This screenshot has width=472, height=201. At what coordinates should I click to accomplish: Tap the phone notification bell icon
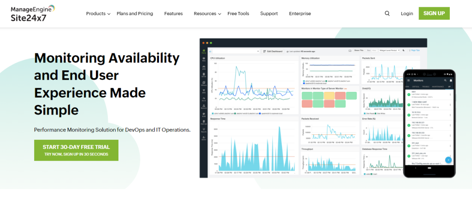click(x=451, y=80)
